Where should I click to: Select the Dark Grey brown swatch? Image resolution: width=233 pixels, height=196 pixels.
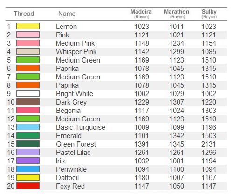click(x=28, y=102)
